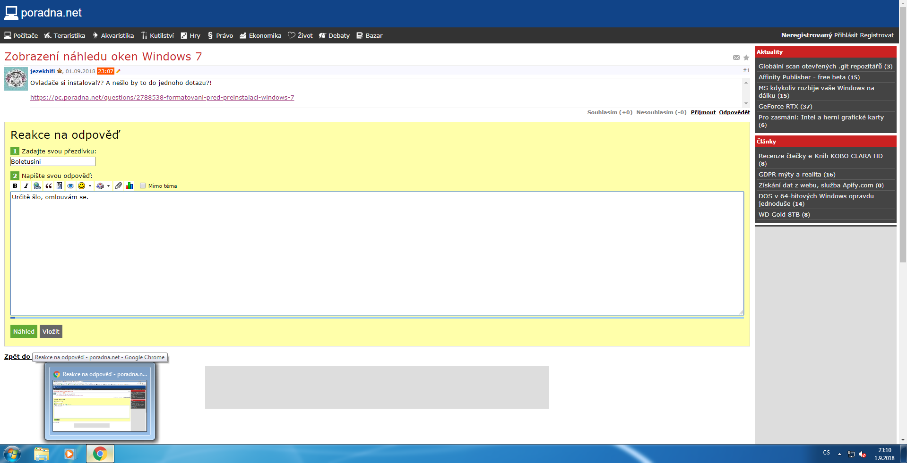
Task: Open the MS kdykoliv rozbije vaše Windows news
Action: (816, 92)
